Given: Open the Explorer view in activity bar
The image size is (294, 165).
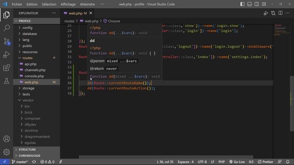Looking at the screenshot, I should point(6,15).
